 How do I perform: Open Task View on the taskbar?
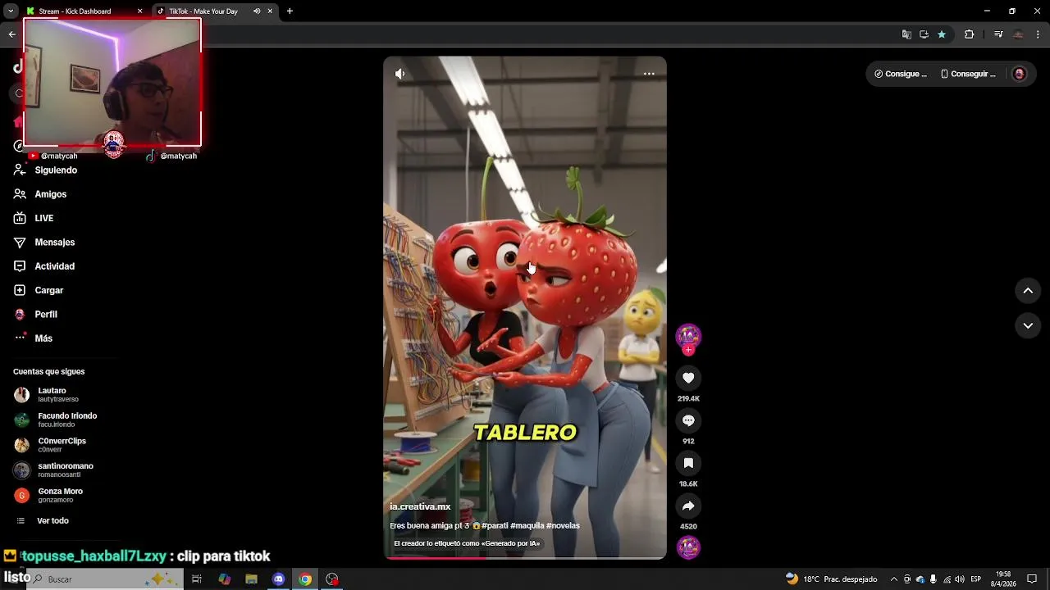coord(197,579)
